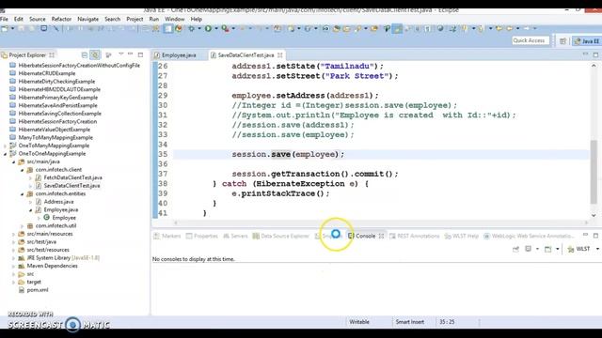This screenshot has width=602, height=338.
Task: Select the ManyToManyMappingExample project
Action: click(55, 138)
